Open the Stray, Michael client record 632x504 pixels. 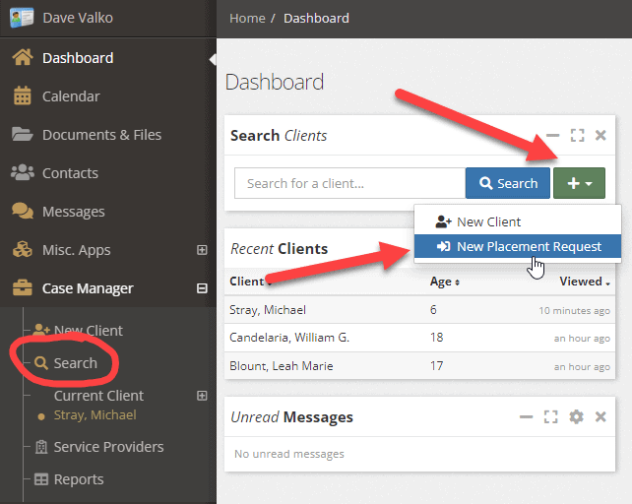tap(269, 310)
